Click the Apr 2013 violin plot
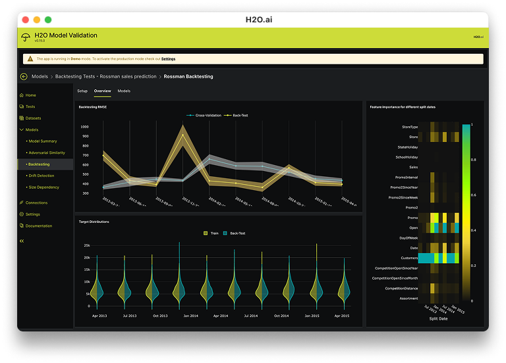The height and width of the screenshot is (363, 506). pyautogui.click(x=97, y=282)
